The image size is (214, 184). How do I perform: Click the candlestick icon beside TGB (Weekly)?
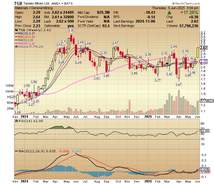click(17, 30)
